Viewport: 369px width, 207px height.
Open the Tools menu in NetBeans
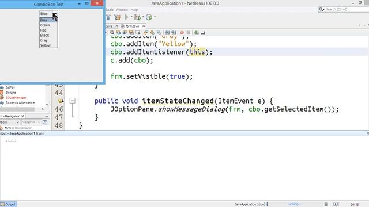[110, 10]
